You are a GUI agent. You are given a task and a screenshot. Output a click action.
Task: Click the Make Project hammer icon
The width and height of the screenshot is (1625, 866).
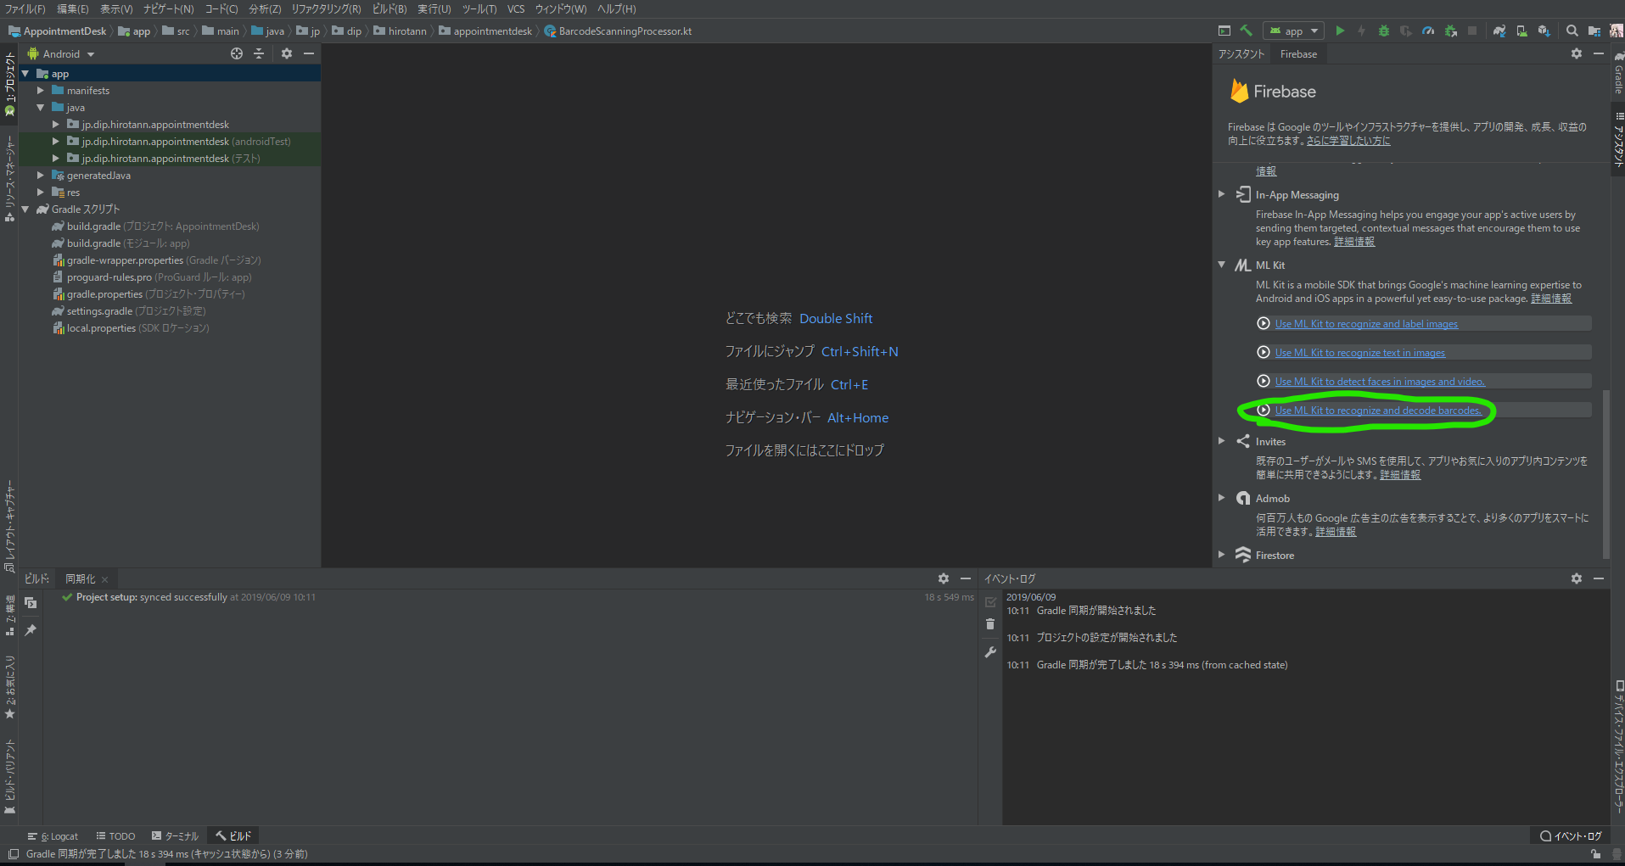click(x=1246, y=31)
